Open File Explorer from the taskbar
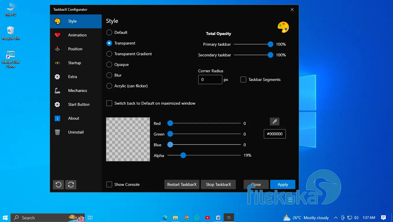The image size is (393, 222). (175, 218)
